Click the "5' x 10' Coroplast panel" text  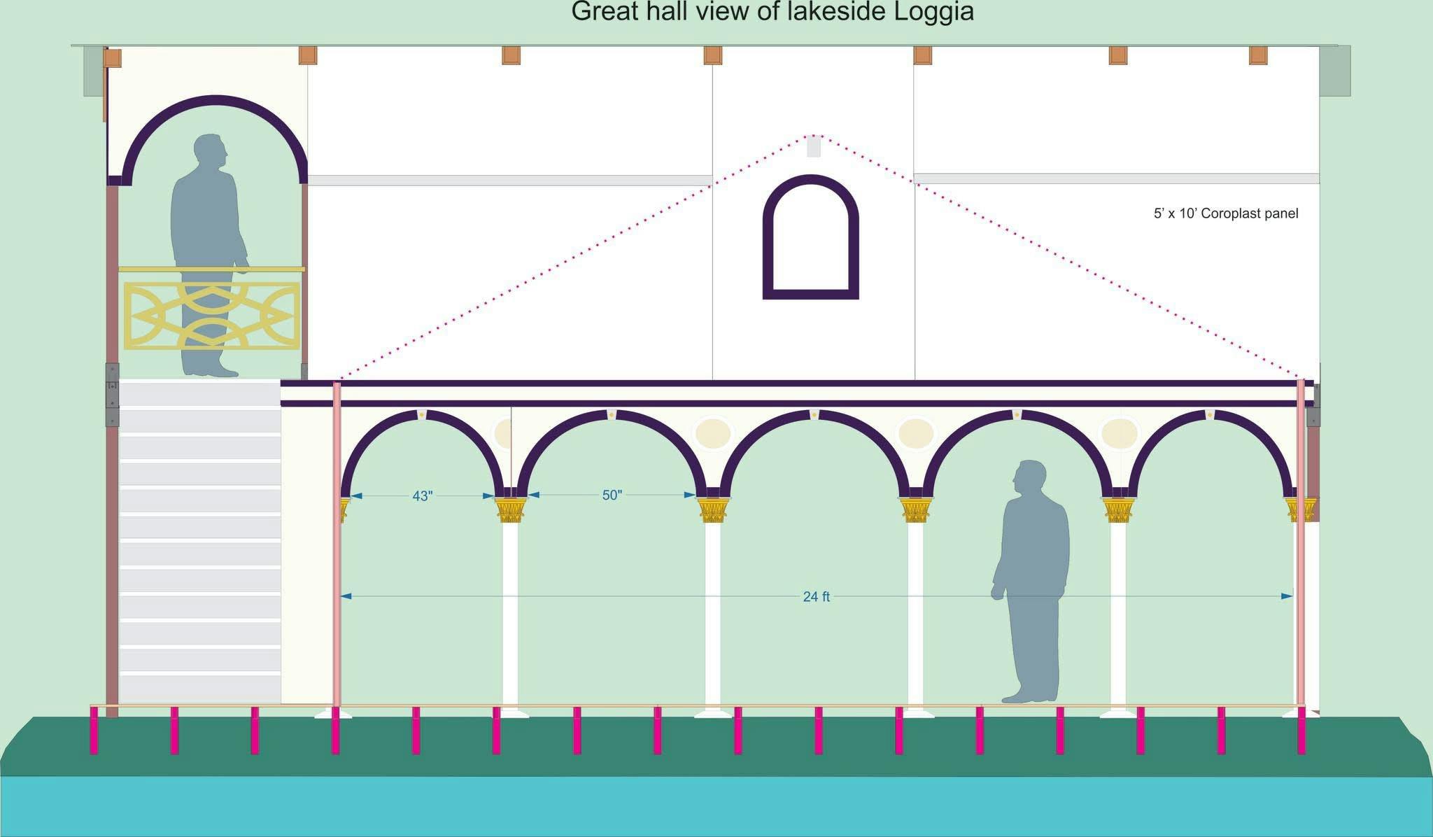(x=1225, y=213)
